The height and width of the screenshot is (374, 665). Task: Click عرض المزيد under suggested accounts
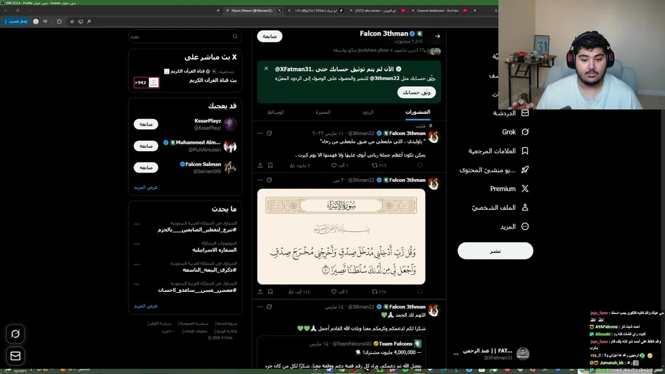145,187
